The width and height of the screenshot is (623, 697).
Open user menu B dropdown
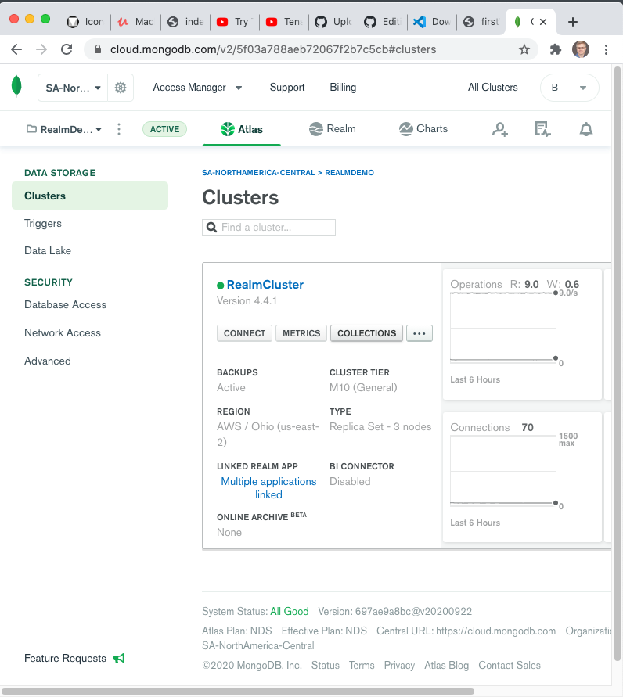point(569,88)
